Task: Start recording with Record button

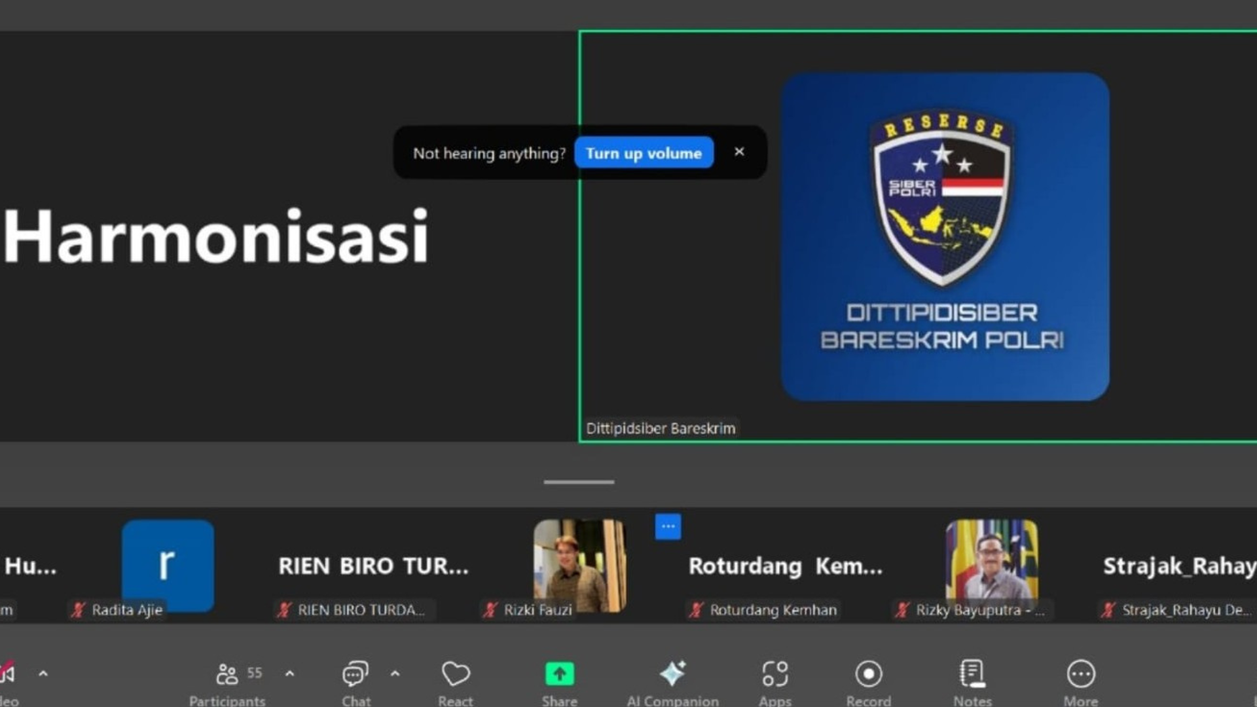Action: [x=869, y=683]
